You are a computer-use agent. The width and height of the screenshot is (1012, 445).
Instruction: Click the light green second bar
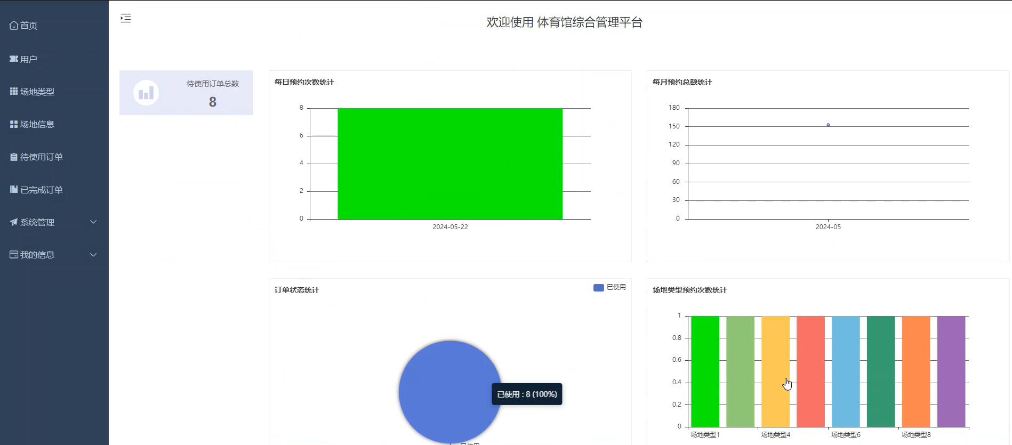coord(740,371)
